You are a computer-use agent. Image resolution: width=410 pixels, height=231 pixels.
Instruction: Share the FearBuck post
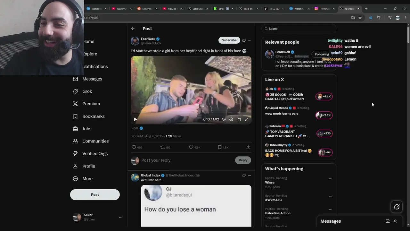pos(248,147)
